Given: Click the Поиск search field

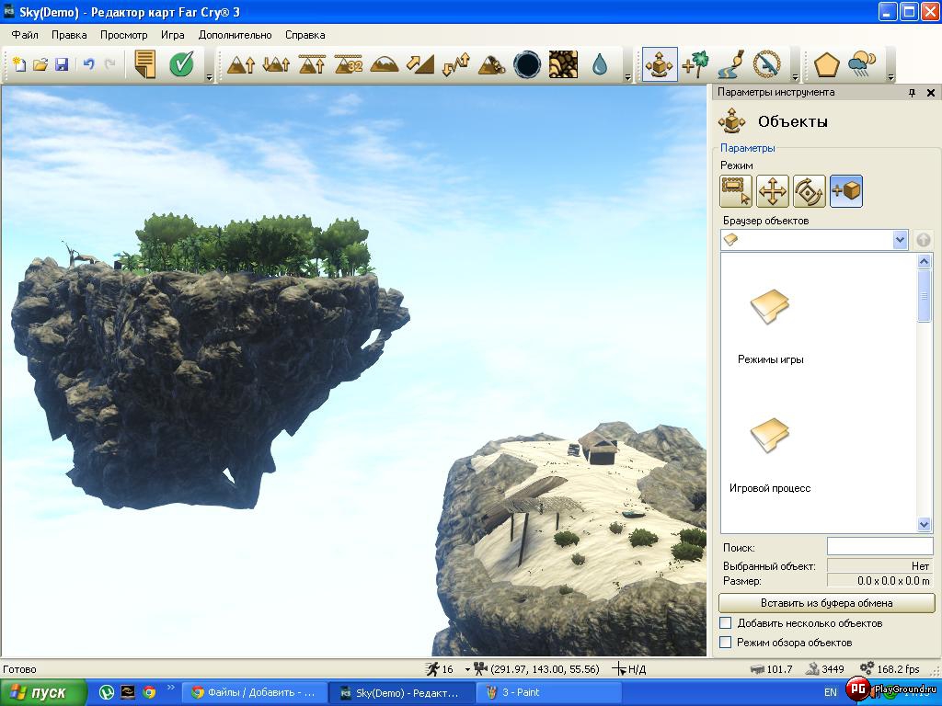Looking at the screenshot, I should (879, 547).
